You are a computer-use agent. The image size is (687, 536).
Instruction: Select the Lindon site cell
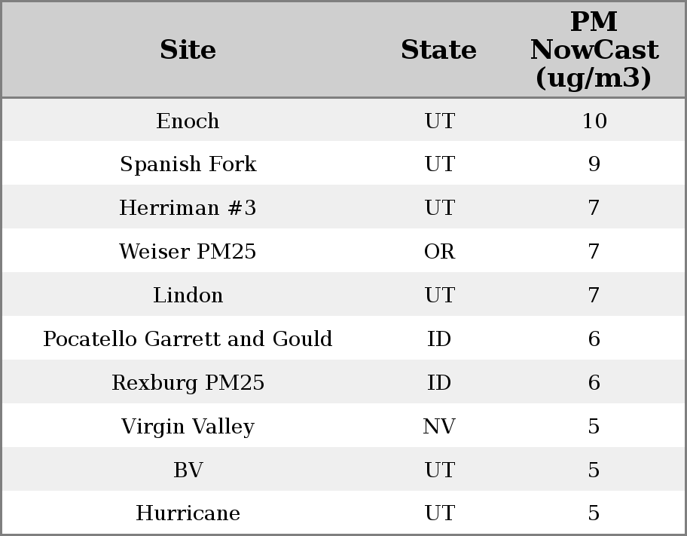188,296
